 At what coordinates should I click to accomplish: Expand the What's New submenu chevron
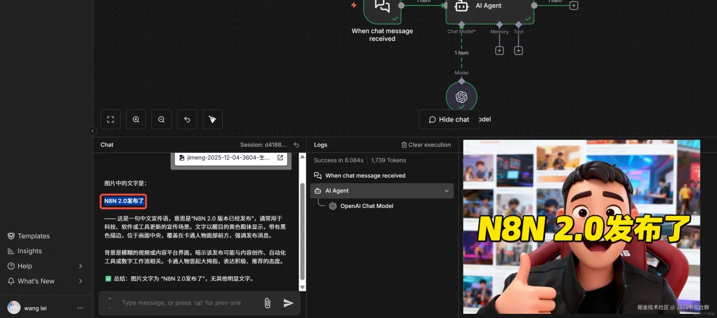tap(81, 281)
